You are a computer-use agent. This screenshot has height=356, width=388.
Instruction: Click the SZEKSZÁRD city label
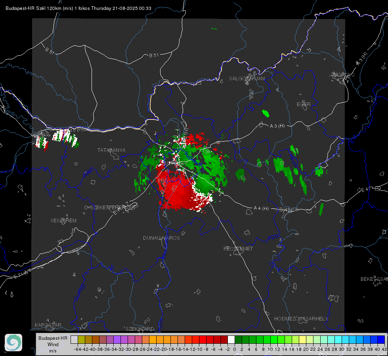click(x=140, y=329)
